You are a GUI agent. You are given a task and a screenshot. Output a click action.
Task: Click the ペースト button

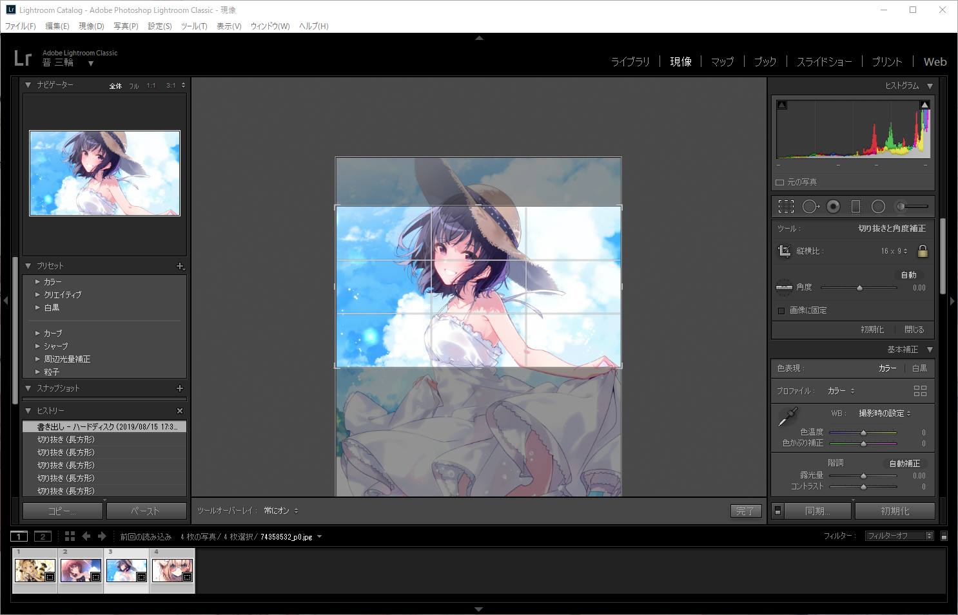[x=146, y=511]
